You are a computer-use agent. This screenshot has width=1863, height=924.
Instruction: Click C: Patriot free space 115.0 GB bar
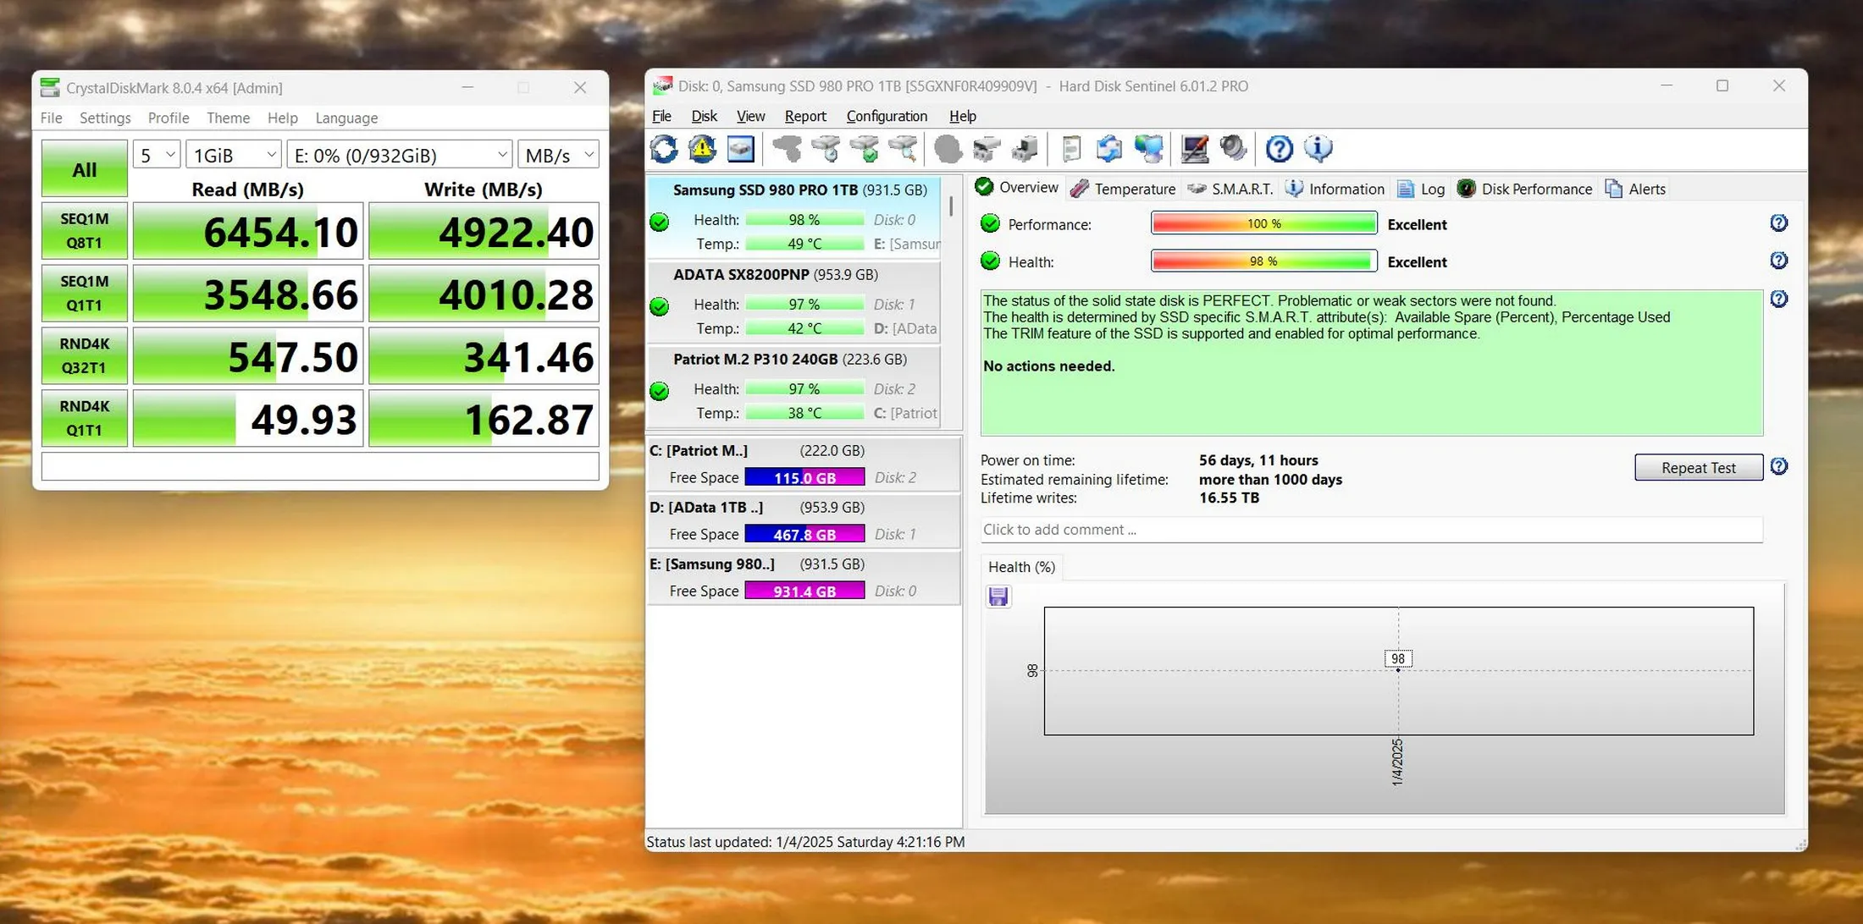pos(804,477)
